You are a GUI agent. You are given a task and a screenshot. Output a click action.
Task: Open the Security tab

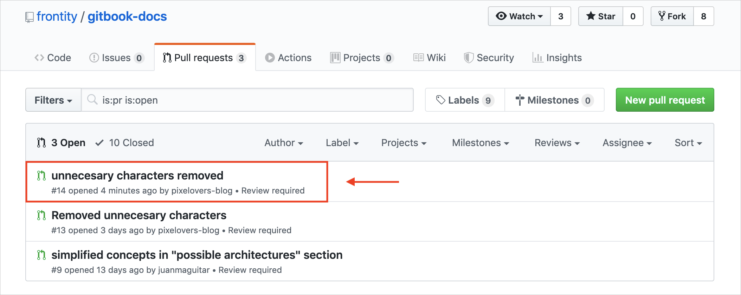[x=489, y=58]
